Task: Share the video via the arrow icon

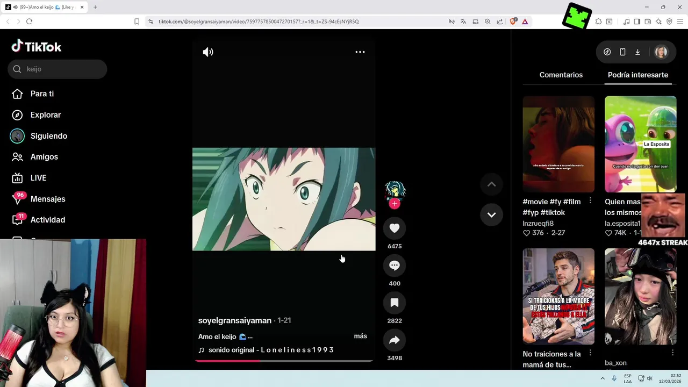Action: click(x=395, y=340)
